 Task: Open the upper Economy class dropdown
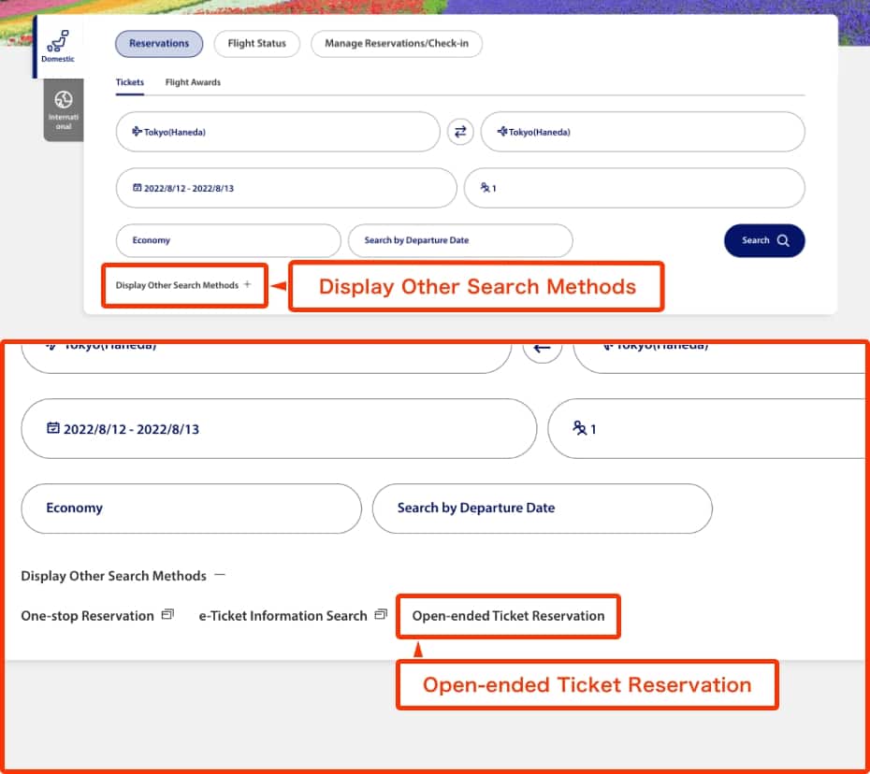point(227,240)
